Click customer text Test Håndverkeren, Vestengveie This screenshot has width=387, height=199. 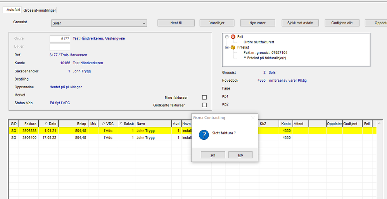point(99,39)
